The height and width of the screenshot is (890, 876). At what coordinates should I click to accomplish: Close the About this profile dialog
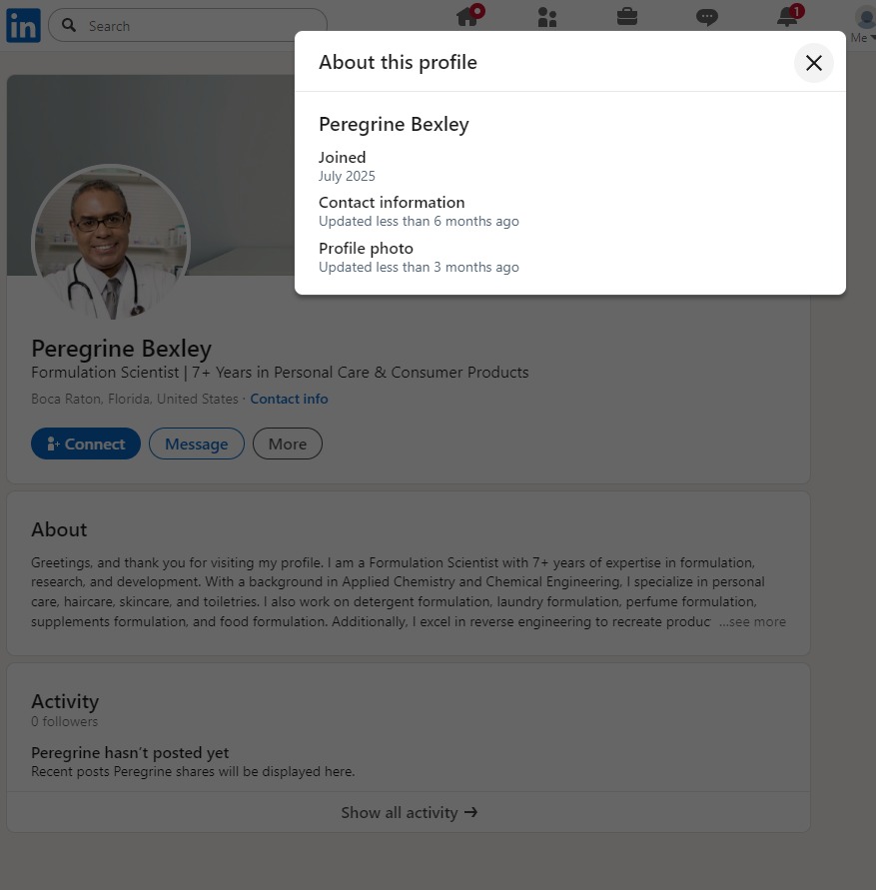coord(813,63)
